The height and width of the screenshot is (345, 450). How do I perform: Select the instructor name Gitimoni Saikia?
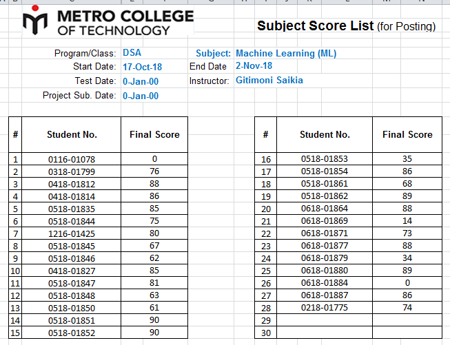(x=269, y=80)
